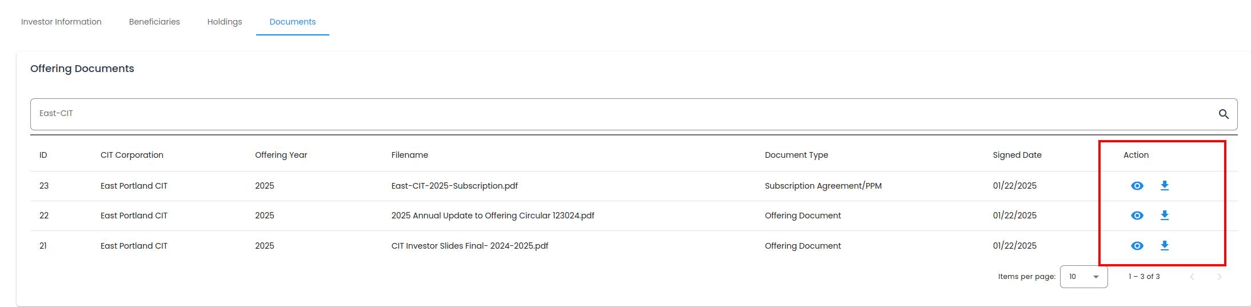
Task: Focus the East-CIT search field
Action: tap(617, 114)
